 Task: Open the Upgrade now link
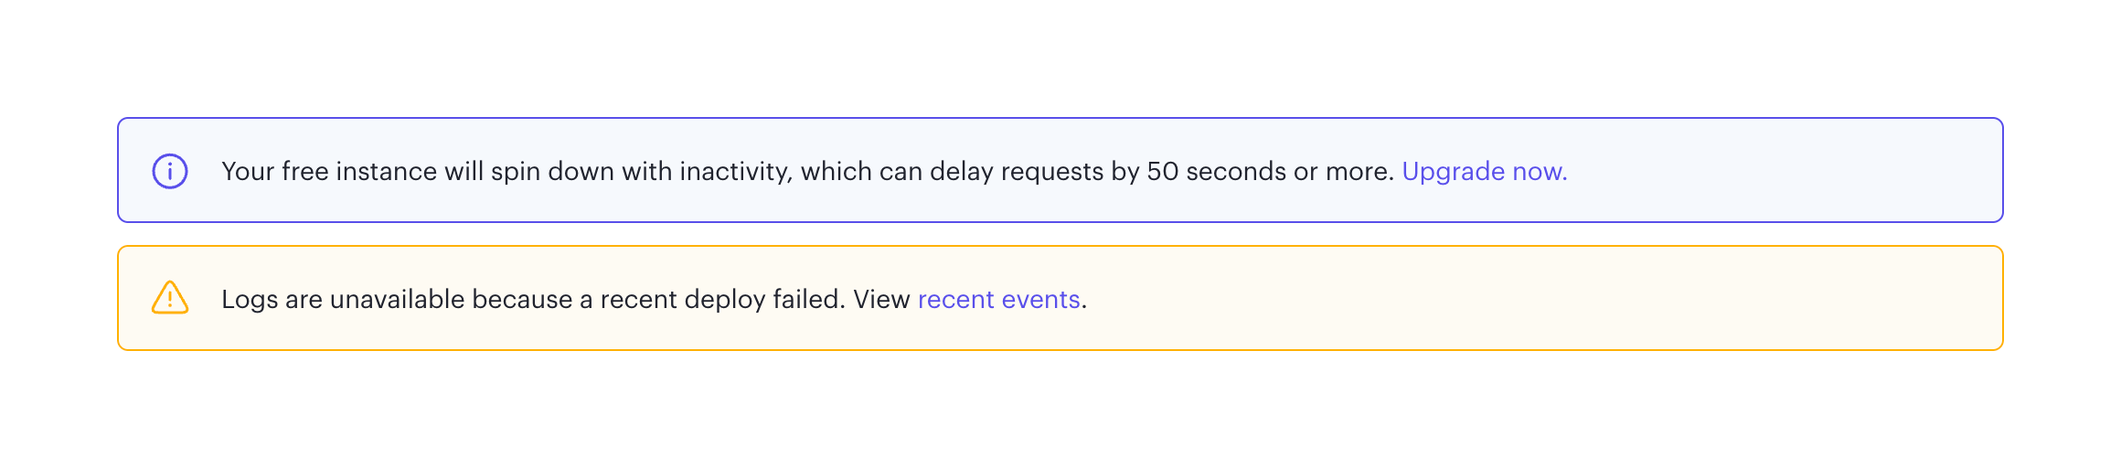pos(1484,172)
